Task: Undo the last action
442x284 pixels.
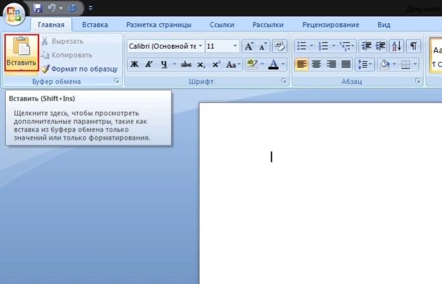Action: pyautogui.click(x=51, y=8)
